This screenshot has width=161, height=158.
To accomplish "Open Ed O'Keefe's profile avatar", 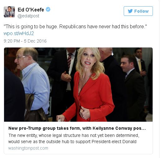I will point(9,12).
